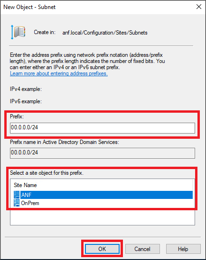Click the Active Directory prefix name field

point(103,153)
